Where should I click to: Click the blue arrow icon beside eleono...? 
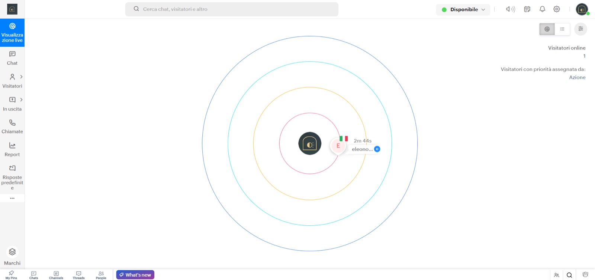(377, 149)
